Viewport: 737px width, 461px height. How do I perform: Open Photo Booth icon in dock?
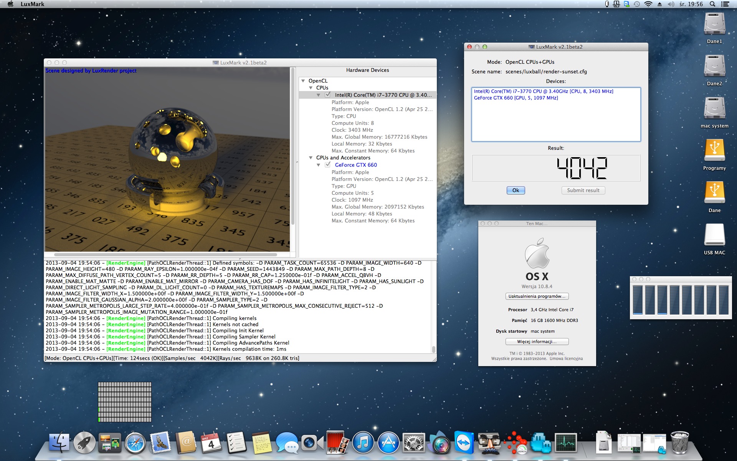click(x=338, y=443)
